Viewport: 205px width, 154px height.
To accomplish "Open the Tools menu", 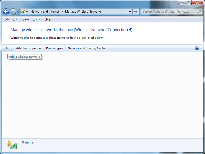I will tap(37, 19).
